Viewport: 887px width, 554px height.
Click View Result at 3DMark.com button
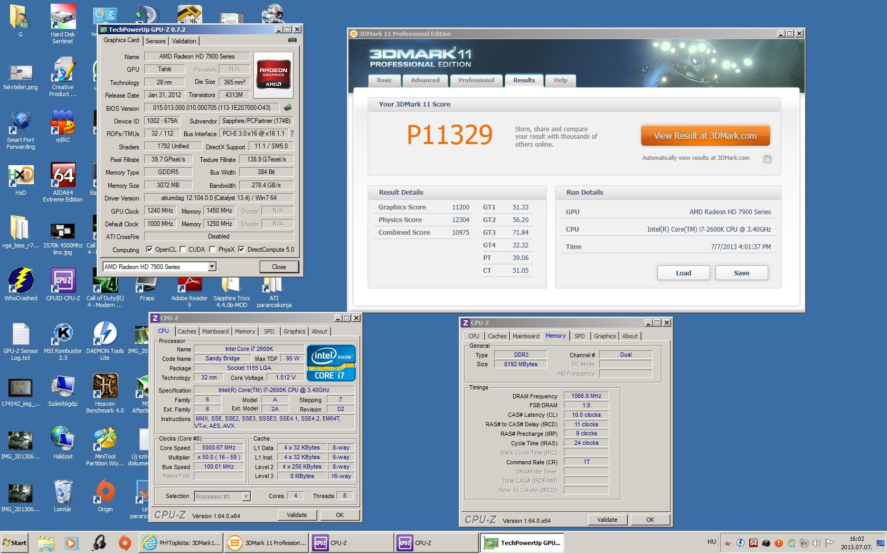[705, 136]
